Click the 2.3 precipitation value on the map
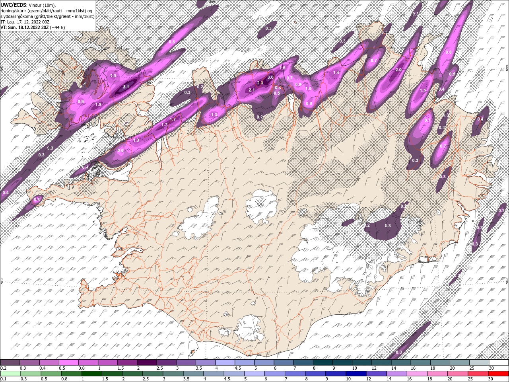 260,83
